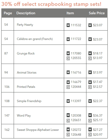
Task: Click the Description column header
Action: tap(26, 13)
